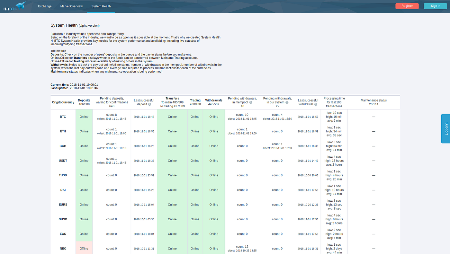Open the Support side tab
Viewport: 450px width, 254px height.
coord(446,128)
